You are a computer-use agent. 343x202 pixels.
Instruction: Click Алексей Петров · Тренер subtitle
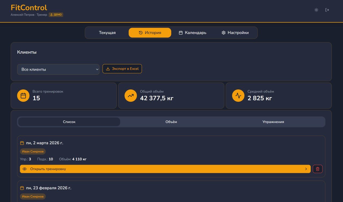click(29, 15)
